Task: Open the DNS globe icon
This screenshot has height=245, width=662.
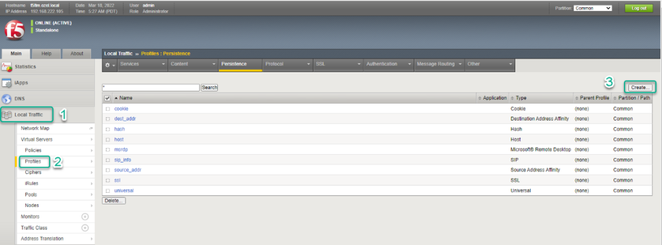Action: click(6, 99)
